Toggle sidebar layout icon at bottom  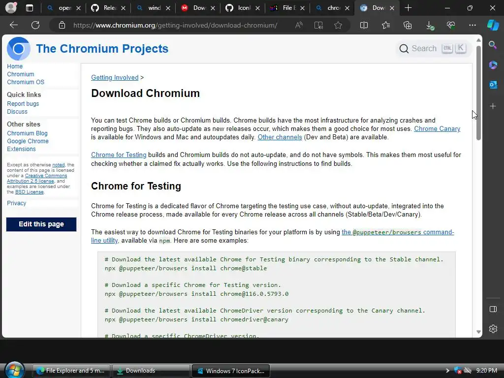pyautogui.click(x=493, y=309)
